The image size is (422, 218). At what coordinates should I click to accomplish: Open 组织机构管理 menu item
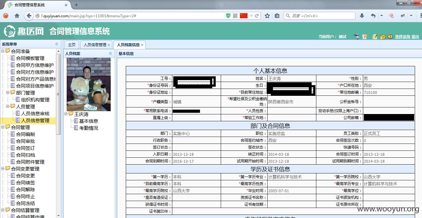coord(35,100)
